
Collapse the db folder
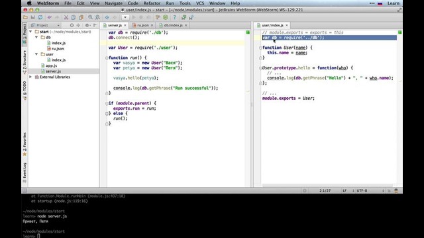coord(36,37)
